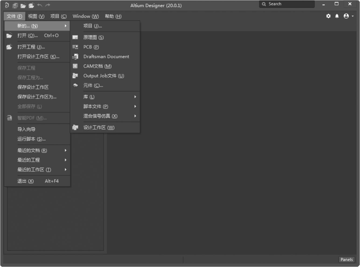Screen dimensions: 360x267
Task: Click the open document folder icon in the title bar
Action: [23, 5]
